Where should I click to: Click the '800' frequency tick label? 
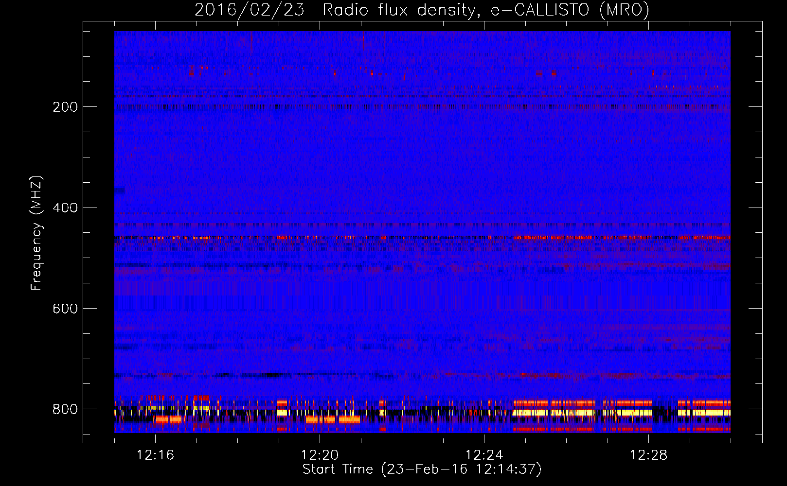click(x=65, y=409)
